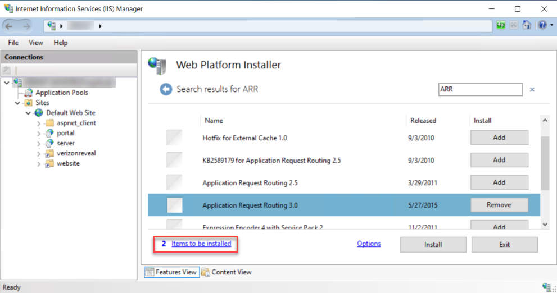Screen dimensions: 557x293
Task: Expand the portal node
Action: pyautogui.click(x=39, y=134)
